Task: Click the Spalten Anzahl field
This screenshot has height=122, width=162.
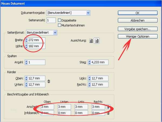Action: pyautogui.click(x=36, y=62)
